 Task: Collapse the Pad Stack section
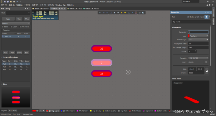click(173, 78)
